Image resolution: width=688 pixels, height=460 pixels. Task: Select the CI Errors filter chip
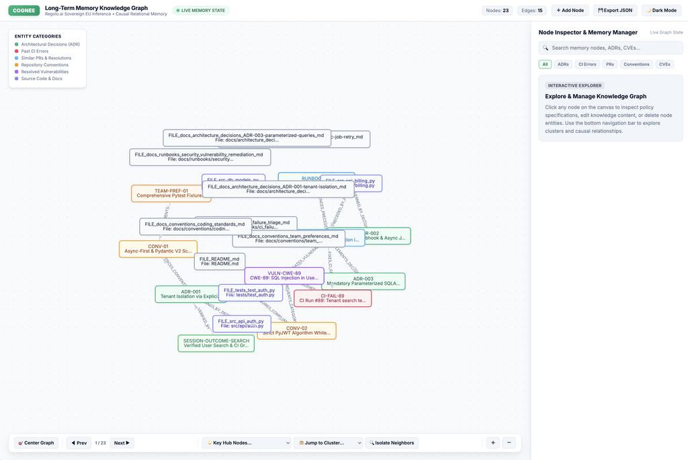pos(587,64)
